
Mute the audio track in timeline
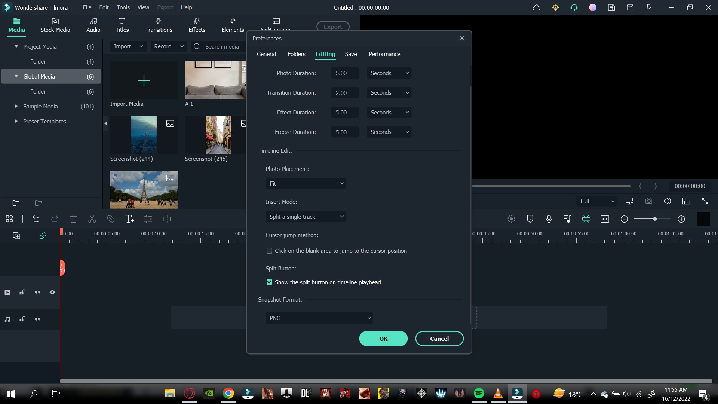37,319
